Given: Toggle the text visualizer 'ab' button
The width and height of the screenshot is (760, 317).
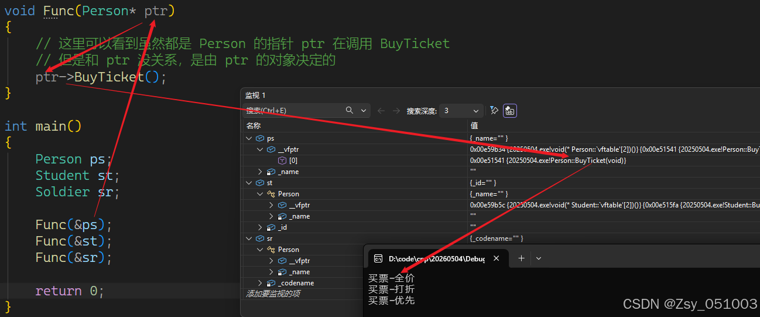Looking at the screenshot, I should (x=510, y=110).
